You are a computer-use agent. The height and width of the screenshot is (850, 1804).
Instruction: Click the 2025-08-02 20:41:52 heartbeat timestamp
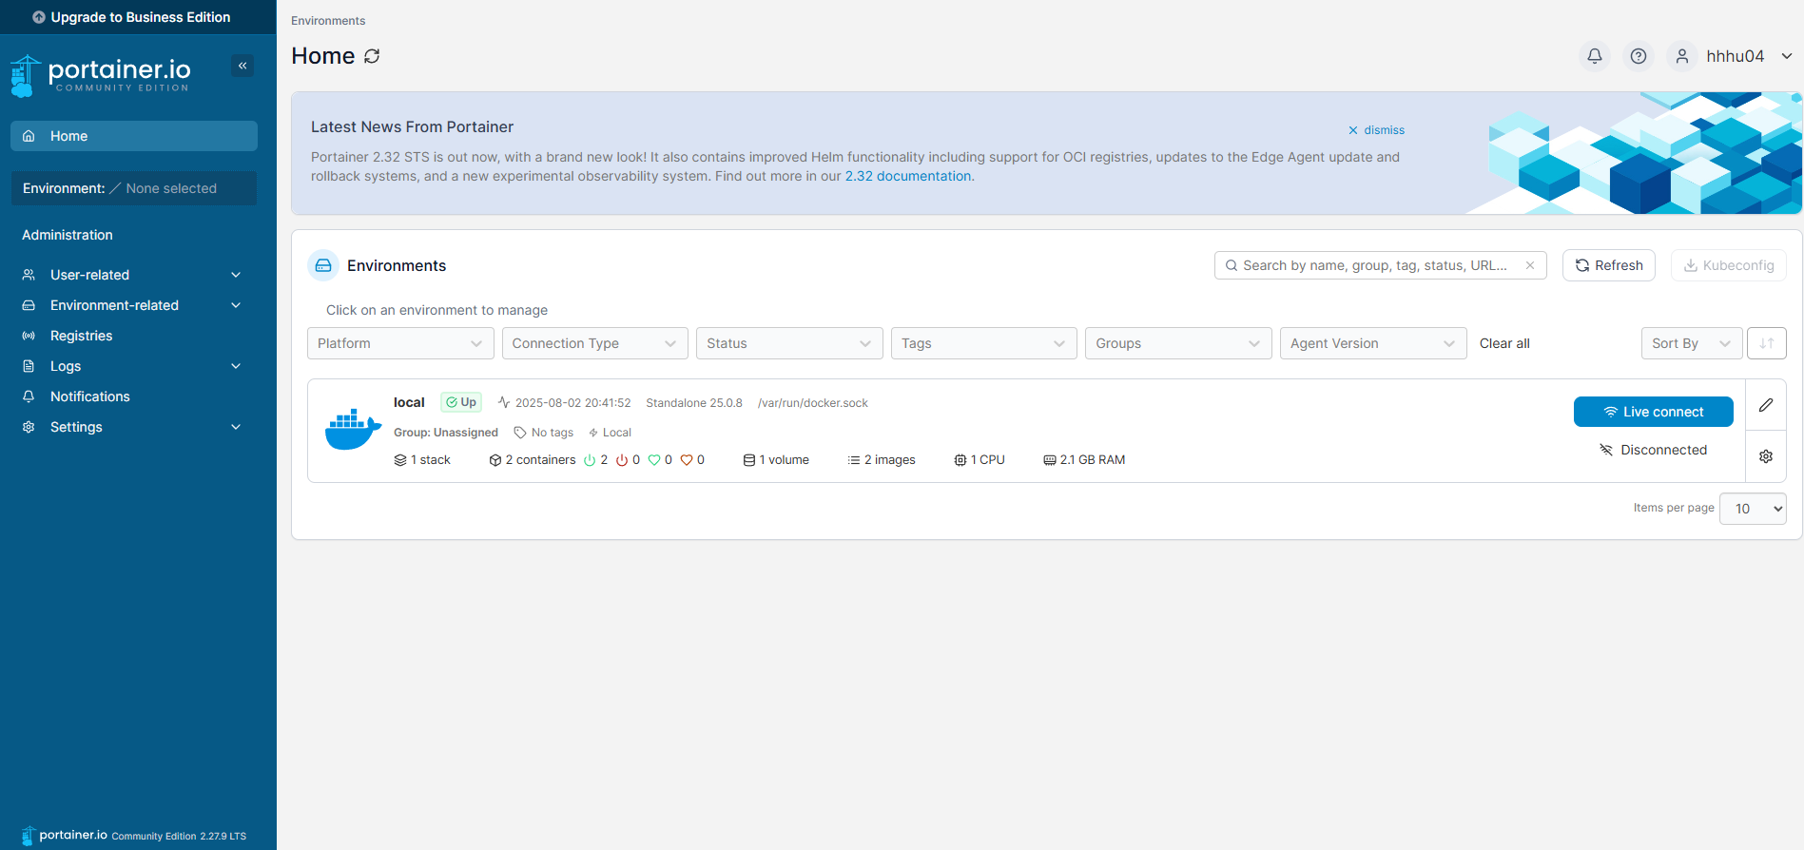click(573, 403)
